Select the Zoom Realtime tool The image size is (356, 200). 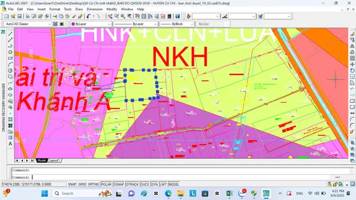pyautogui.click(x=117, y=16)
